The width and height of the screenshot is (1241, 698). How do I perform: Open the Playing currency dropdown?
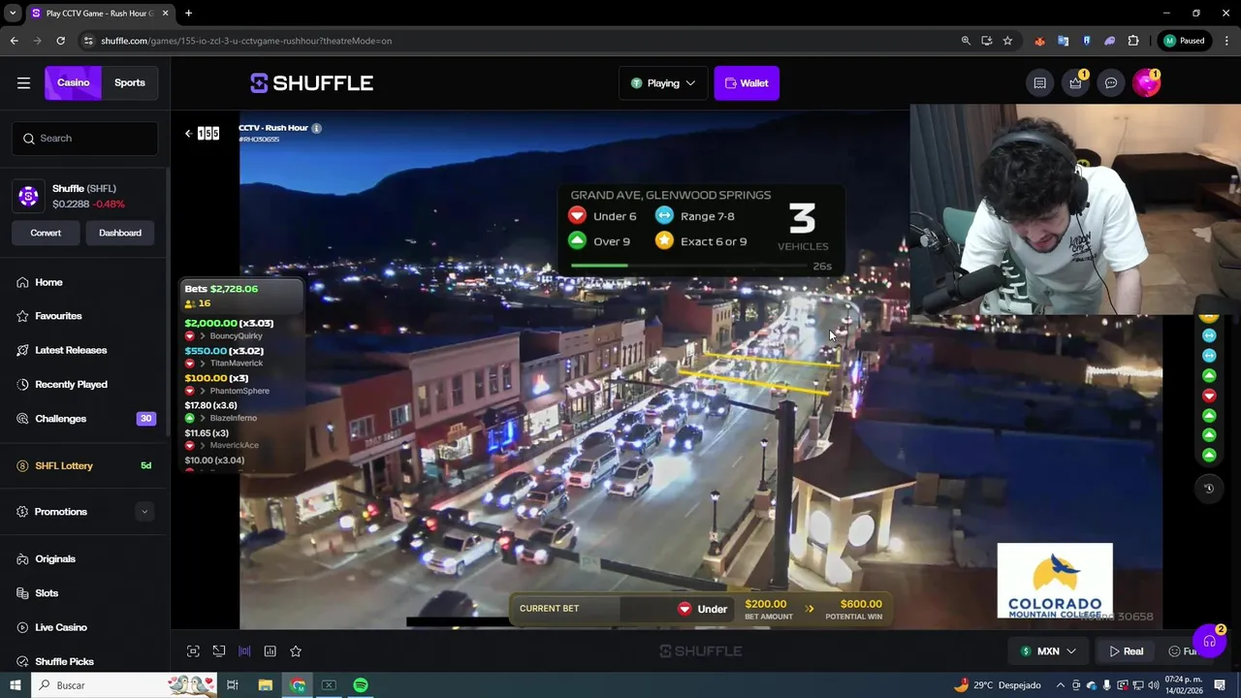coord(663,83)
